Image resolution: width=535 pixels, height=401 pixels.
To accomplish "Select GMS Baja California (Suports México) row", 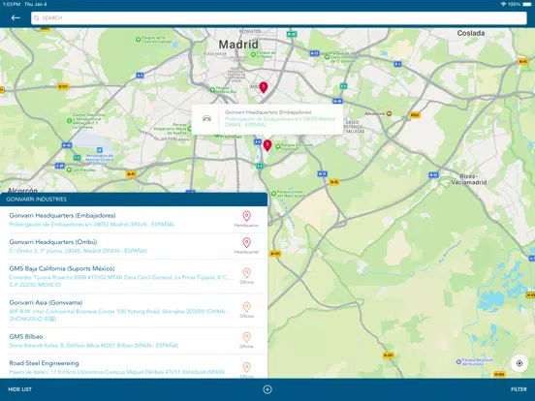I will pyautogui.click(x=134, y=276).
